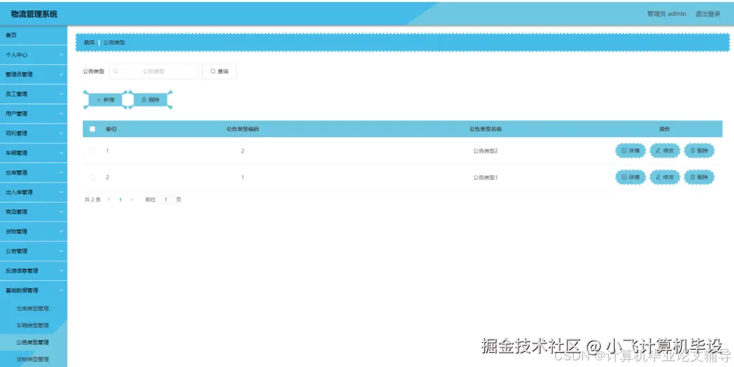Click 修改 for the 公告类型1 row
This screenshot has height=367, width=734.
(664, 178)
